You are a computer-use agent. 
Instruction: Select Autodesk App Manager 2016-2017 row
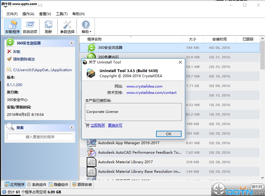tap(170, 143)
